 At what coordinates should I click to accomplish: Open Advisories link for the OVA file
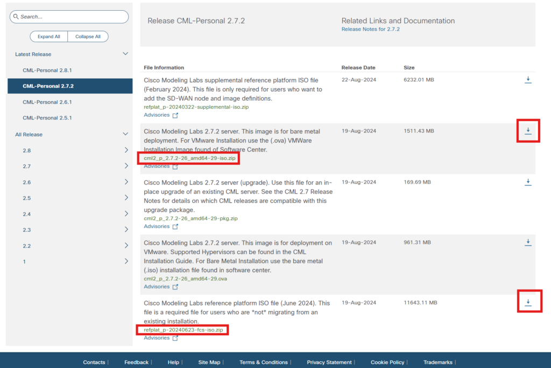157,286
